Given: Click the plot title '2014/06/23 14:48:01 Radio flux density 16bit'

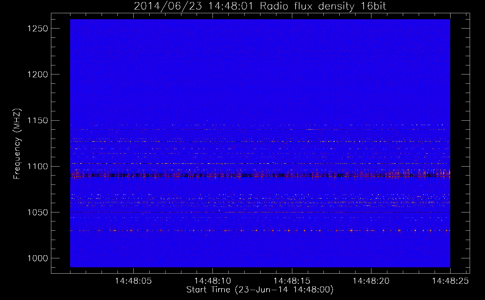Looking at the screenshot, I should pos(260,6).
